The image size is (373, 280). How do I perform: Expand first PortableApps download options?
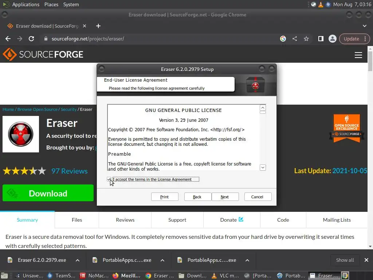(162, 260)
